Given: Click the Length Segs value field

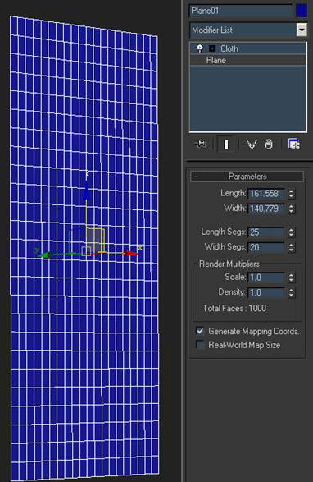Looking at the screenshot, I should tap(266, 232).
